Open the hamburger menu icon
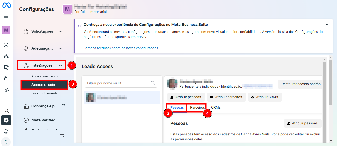This screenshot has width=337, height=146. [x=6, y=18]
